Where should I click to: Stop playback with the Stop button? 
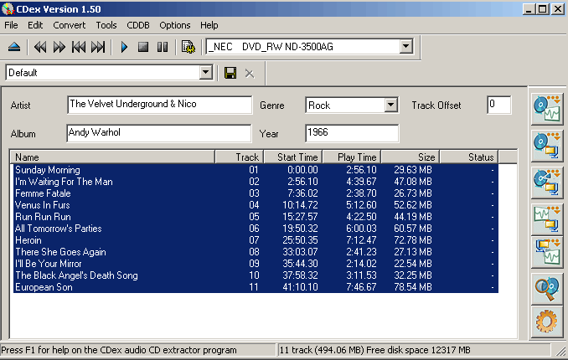pos(143,47)
